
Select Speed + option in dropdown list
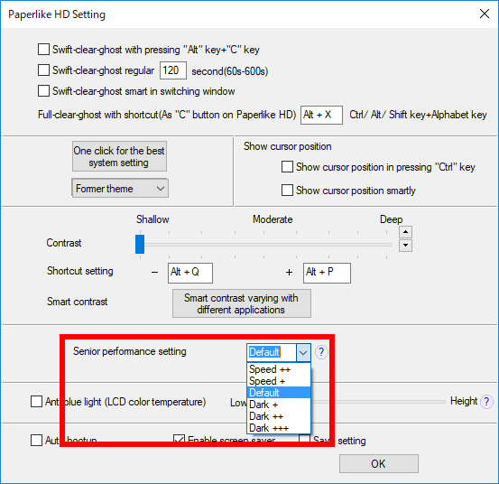(x=279, y=381)
